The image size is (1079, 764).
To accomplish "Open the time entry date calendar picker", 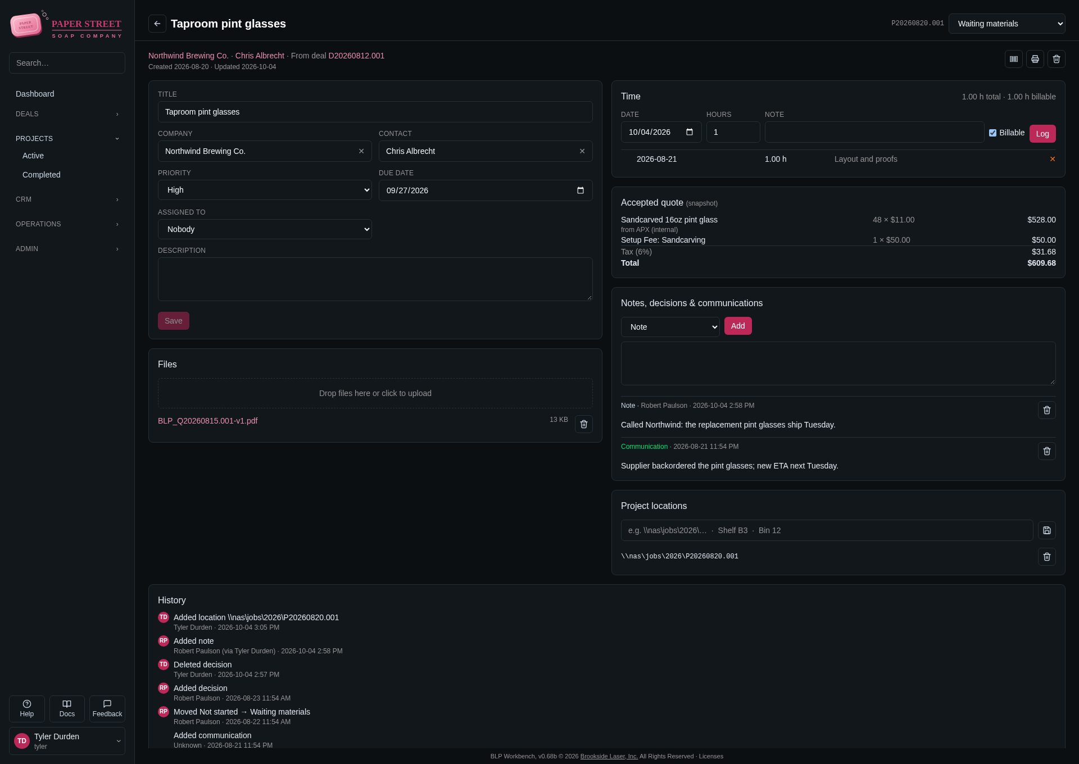I will point(690,132).
